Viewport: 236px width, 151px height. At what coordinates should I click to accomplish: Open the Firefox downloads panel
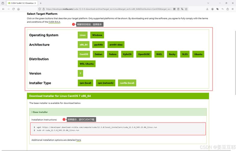click(x=207, y=9)
